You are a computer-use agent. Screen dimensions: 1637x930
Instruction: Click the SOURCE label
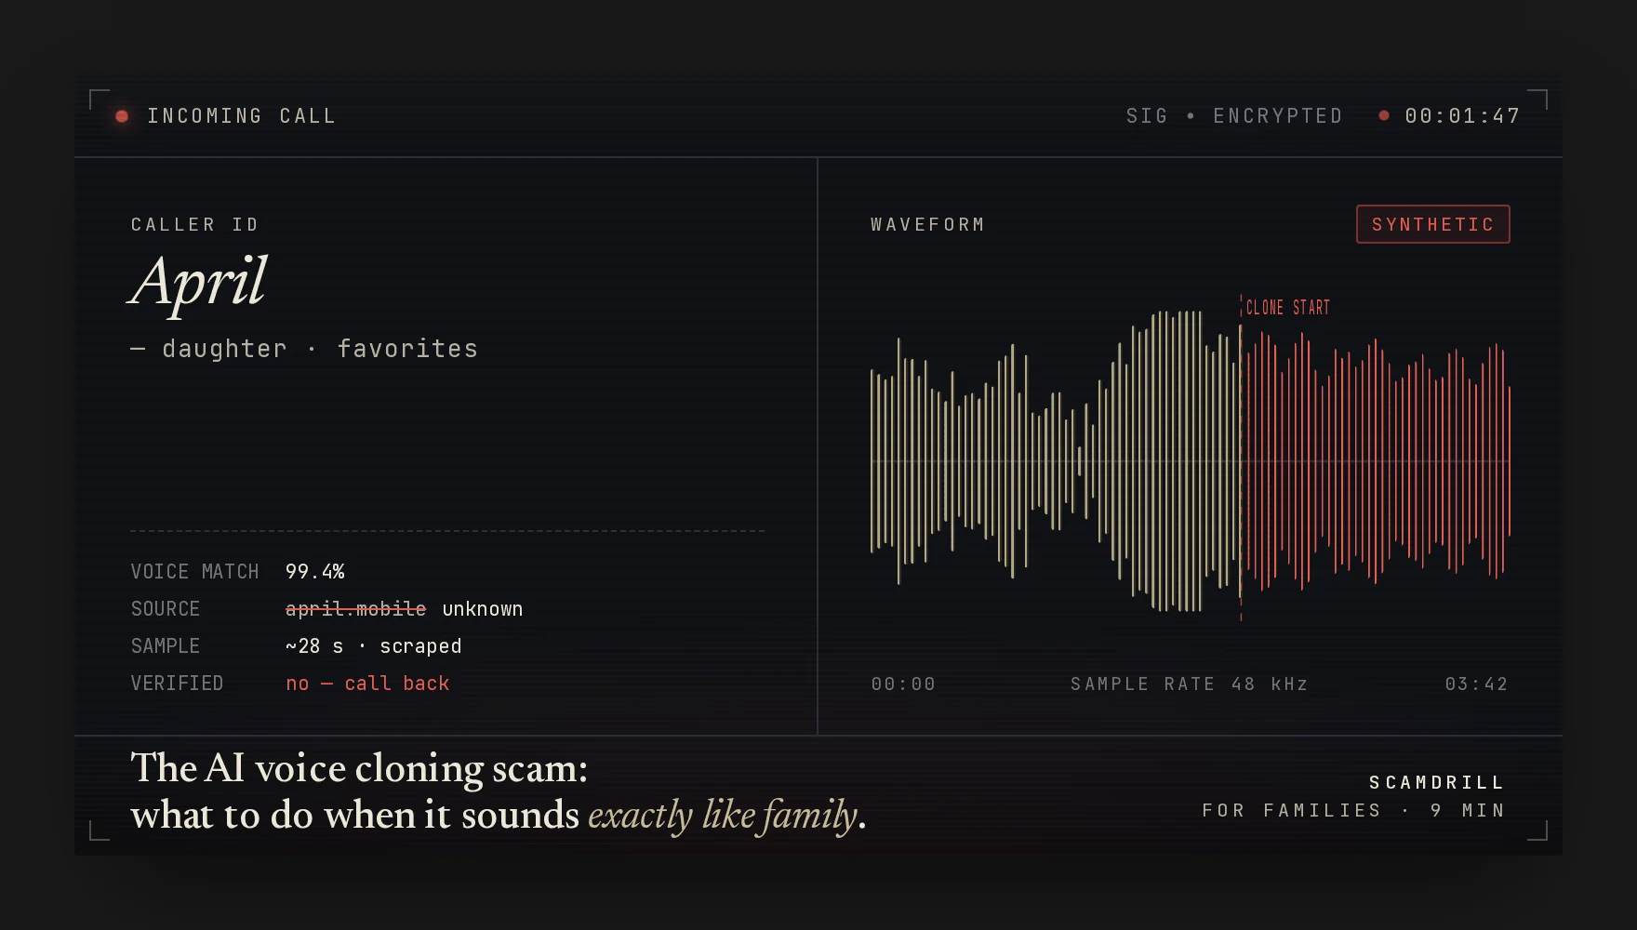pyautogui.click(x=166, y=609)
